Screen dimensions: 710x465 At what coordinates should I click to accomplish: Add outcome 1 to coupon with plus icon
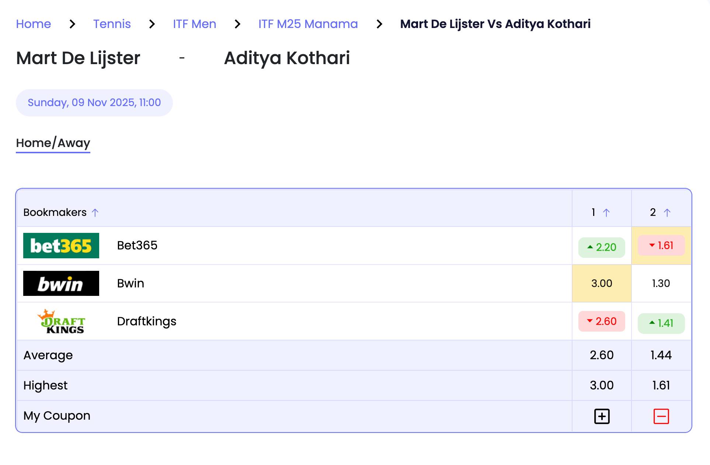(x=602, y=416)
